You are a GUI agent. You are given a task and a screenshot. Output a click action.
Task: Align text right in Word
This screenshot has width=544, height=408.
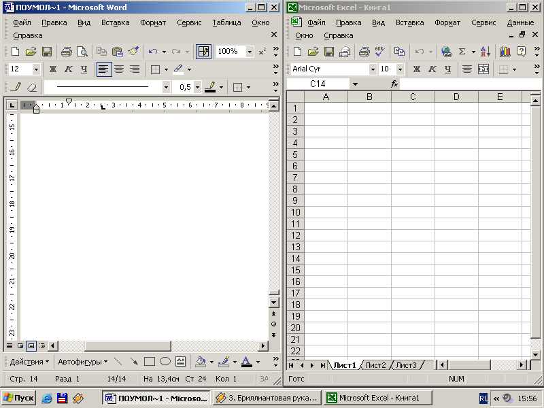(135, 69)
